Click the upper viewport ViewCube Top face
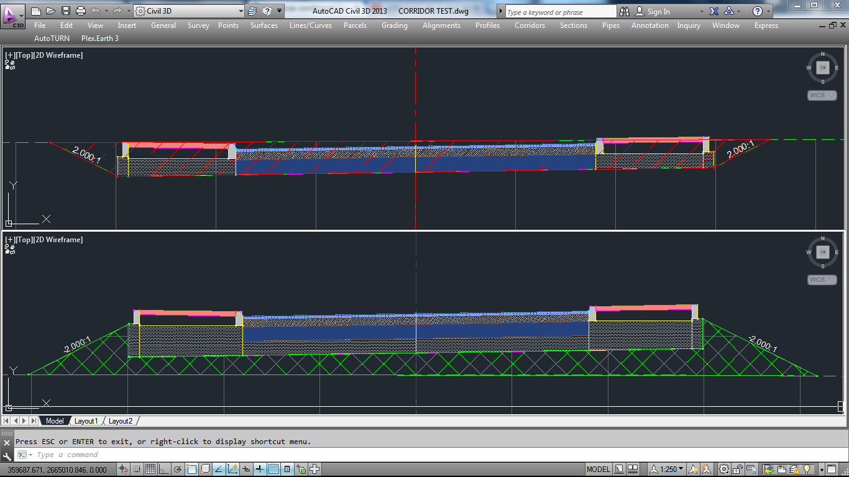The width and height of the screenshot is (849, 477). 823,68
